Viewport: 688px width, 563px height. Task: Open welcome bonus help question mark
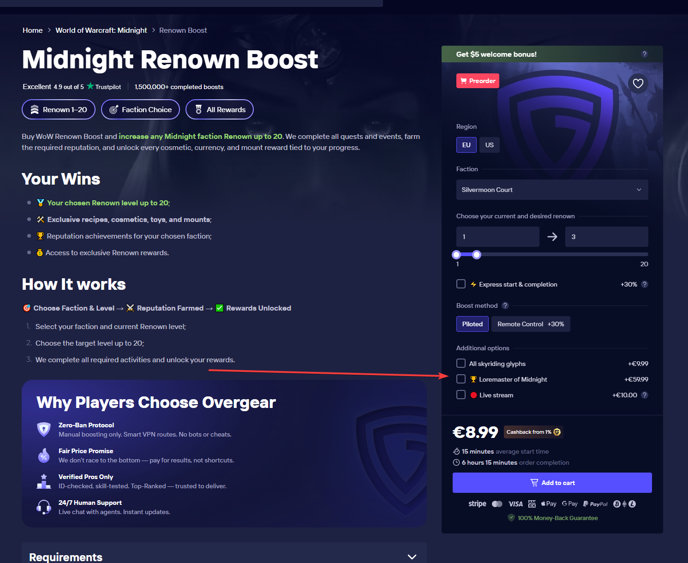coord(645,54)
